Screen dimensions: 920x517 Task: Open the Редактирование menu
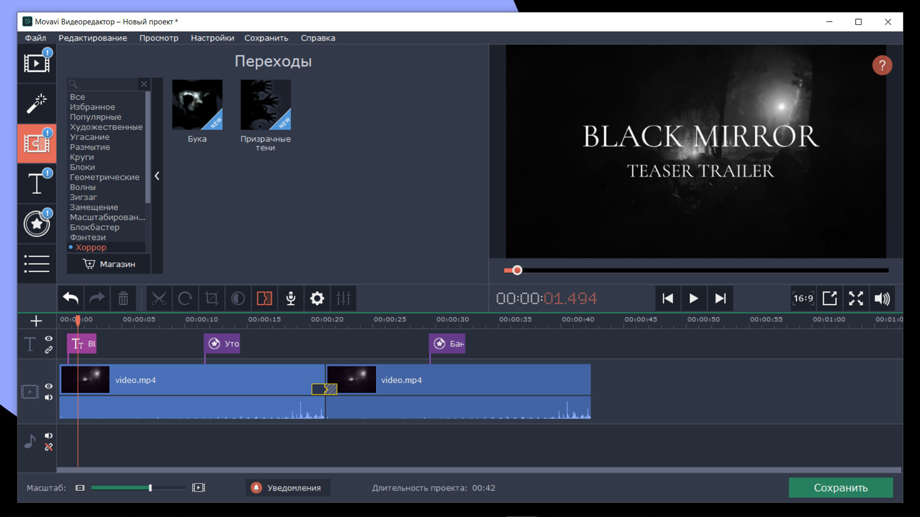(92, 38)
